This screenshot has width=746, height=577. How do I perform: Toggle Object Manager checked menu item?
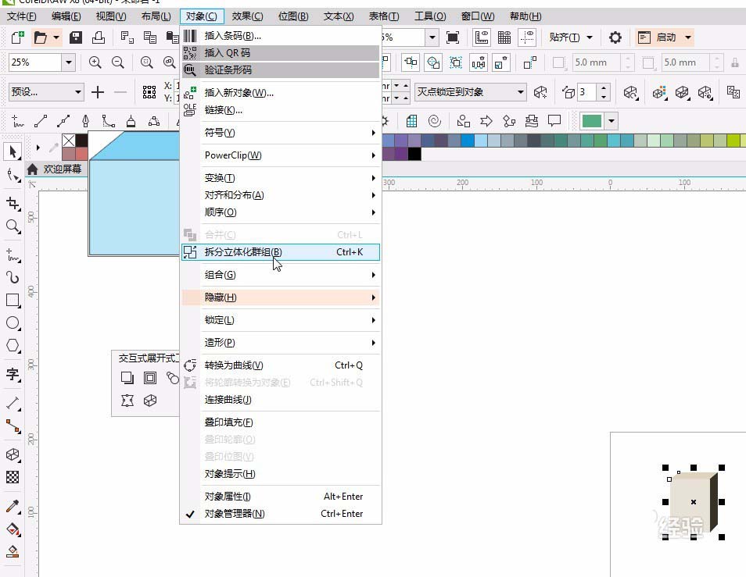pyautogui.click(x=280, y=513)
